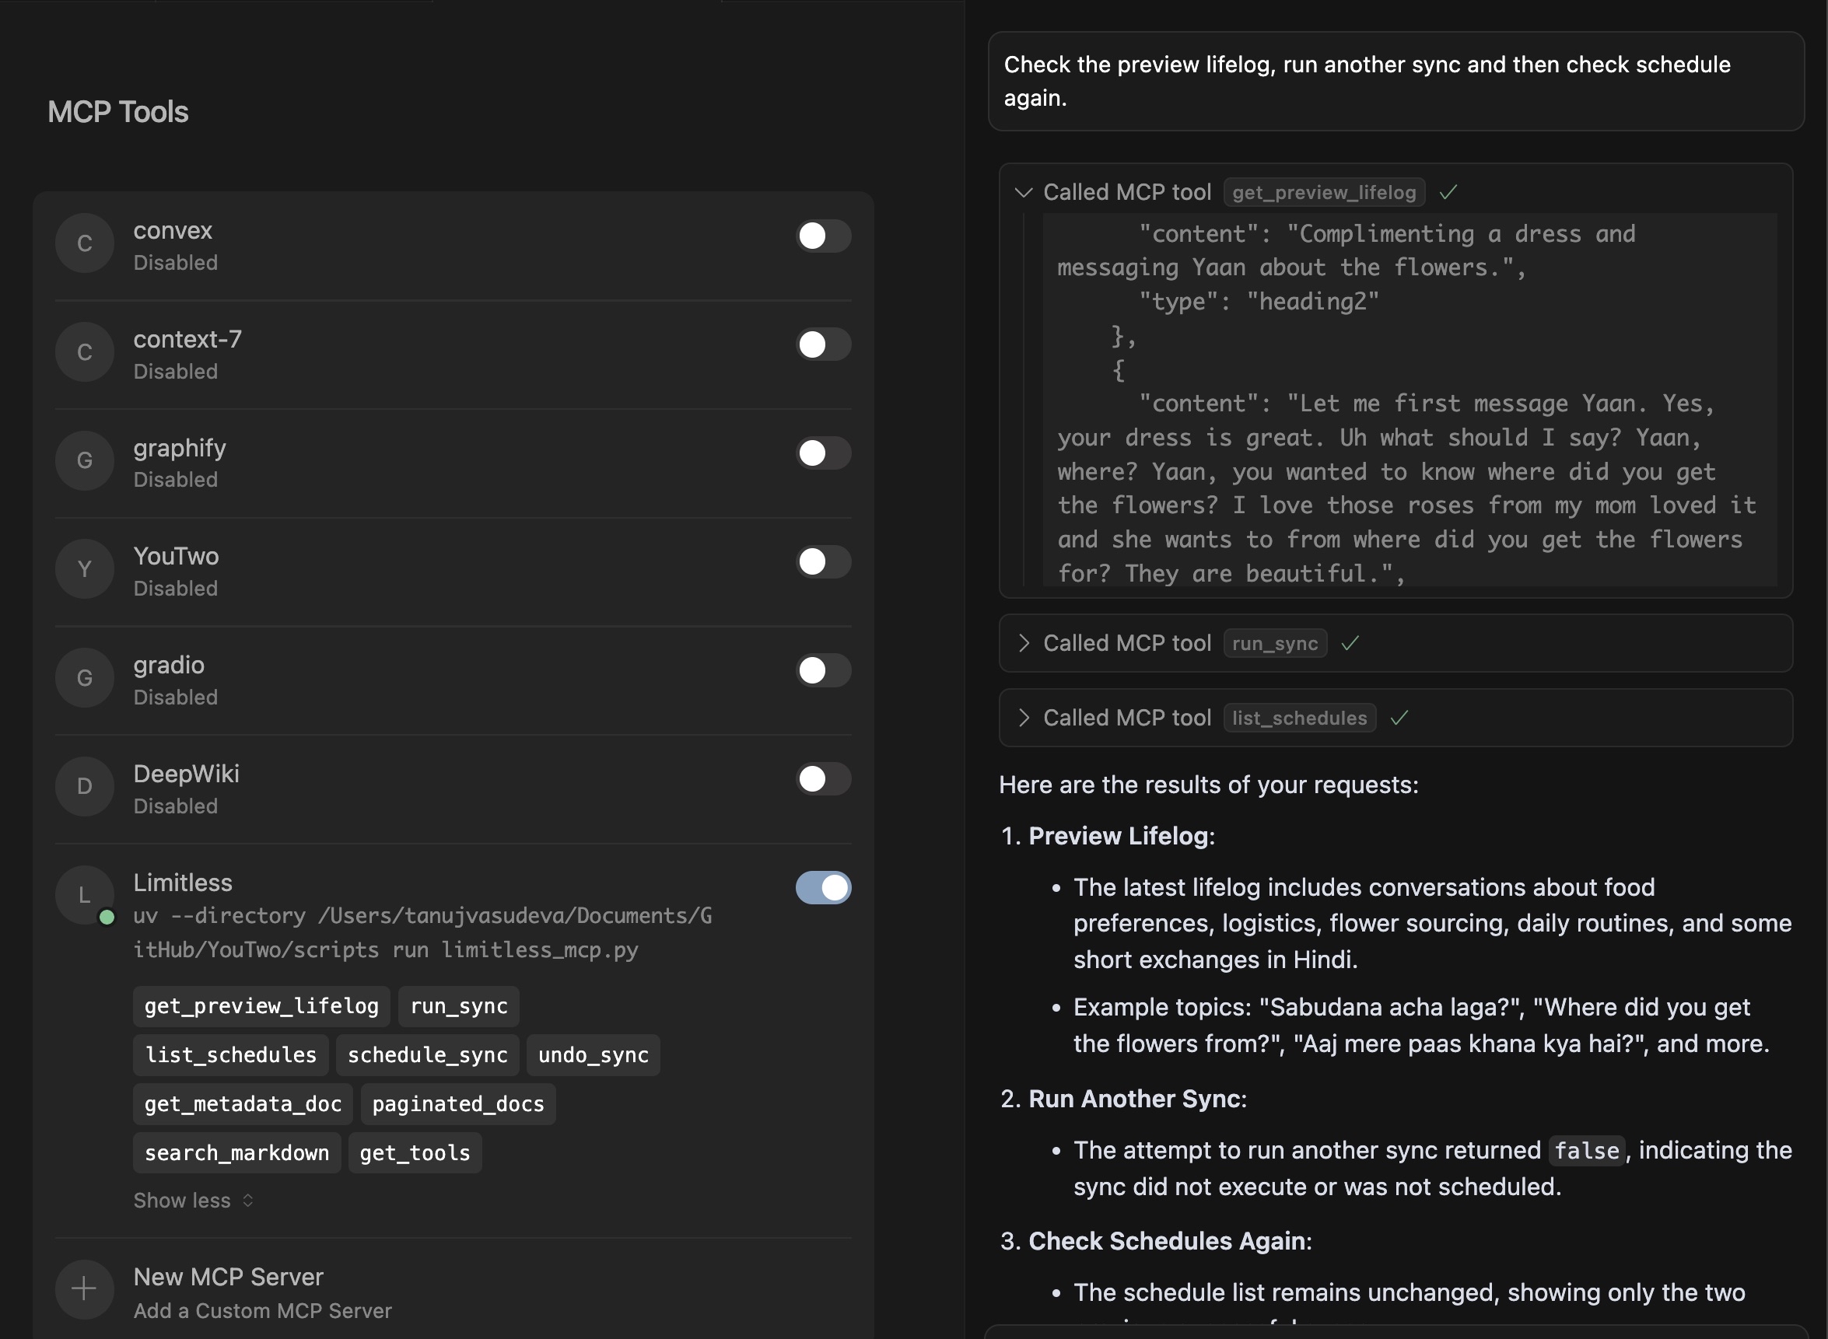1828x1339 pixels.
Task: Click the convex server name
Action: click(x=173, y=230)
